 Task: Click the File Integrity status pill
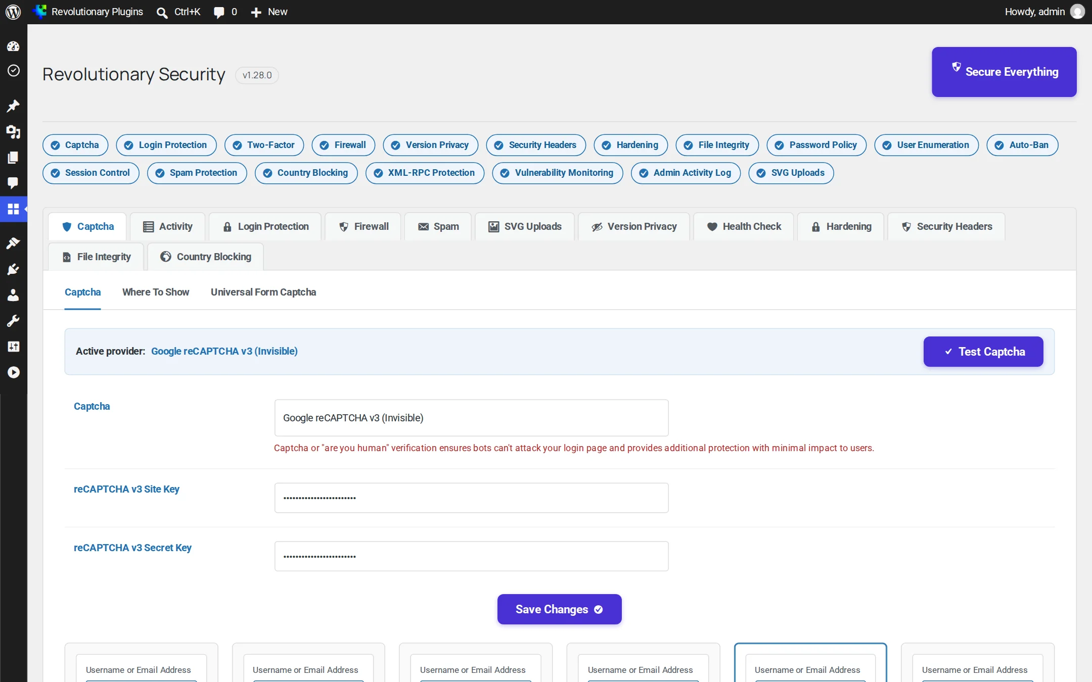(717, 145)
